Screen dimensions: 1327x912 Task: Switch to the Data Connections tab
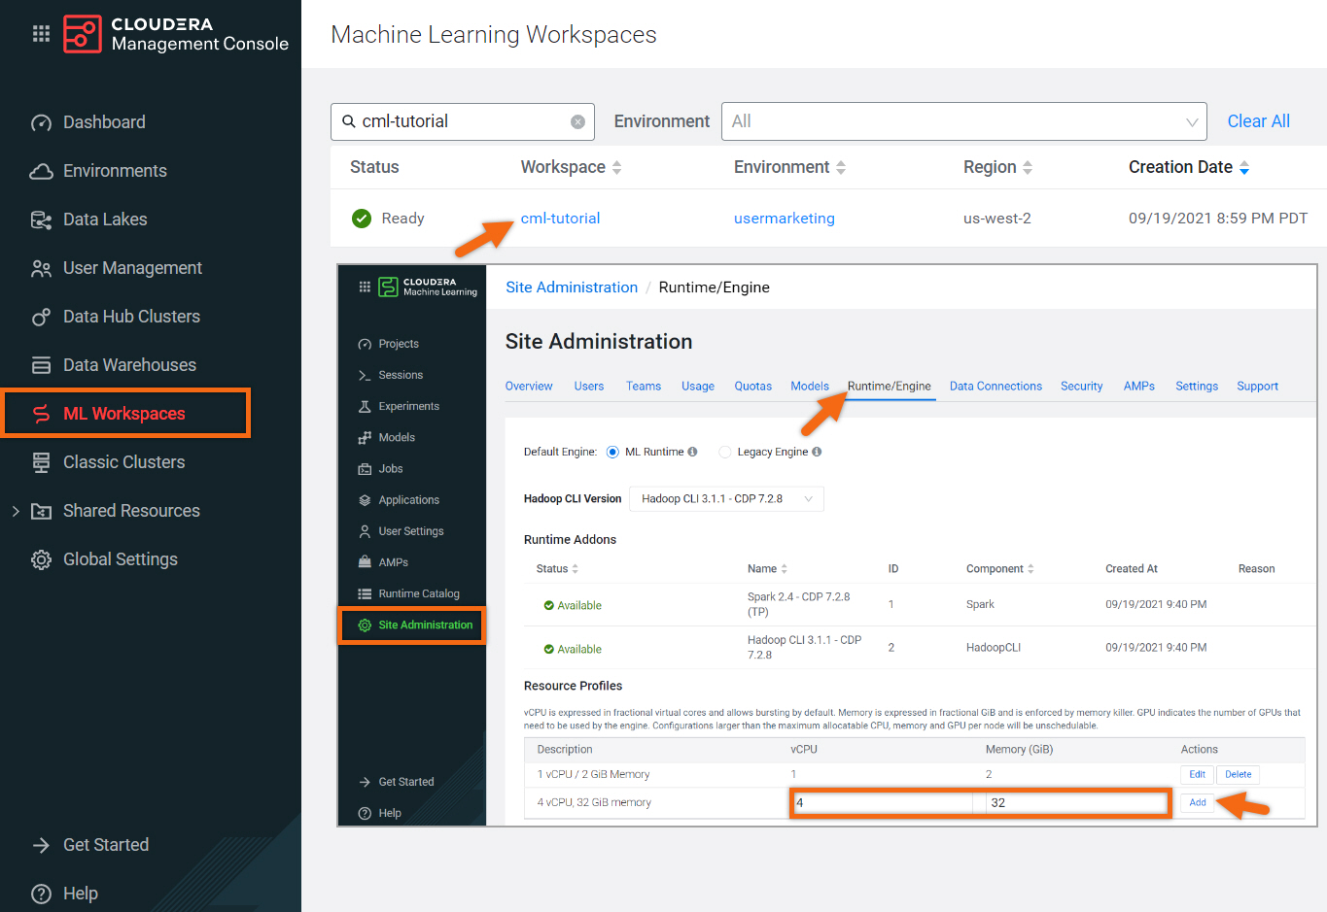pos(995,387)
